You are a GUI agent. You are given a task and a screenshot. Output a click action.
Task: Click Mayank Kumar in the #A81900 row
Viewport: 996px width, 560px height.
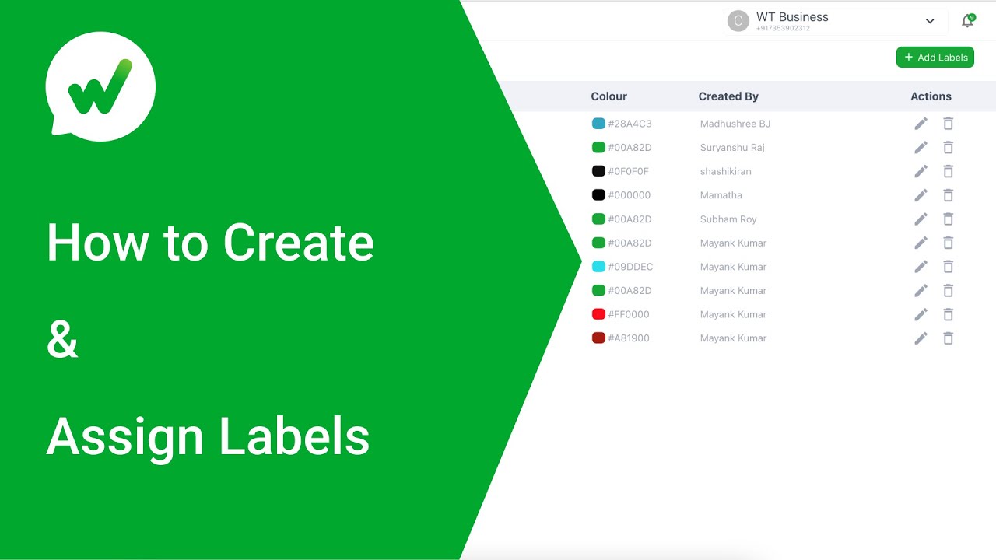click(733, 338)
